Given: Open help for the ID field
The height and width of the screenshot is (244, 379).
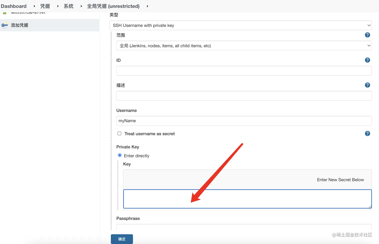Looking at the screenshot, I should coord(367,60).
